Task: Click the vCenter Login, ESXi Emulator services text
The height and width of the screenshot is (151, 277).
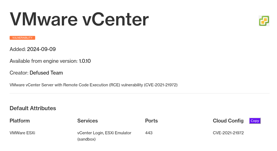Action: [x=104, y=136]
